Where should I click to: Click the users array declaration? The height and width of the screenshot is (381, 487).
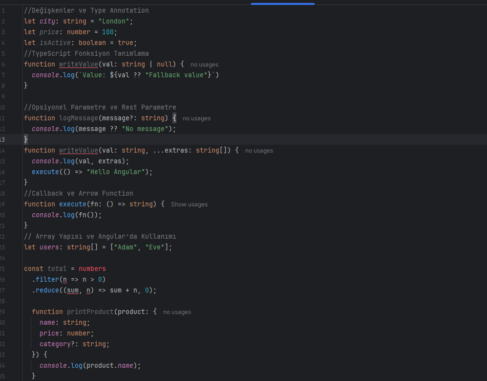(x=49, y=247)
